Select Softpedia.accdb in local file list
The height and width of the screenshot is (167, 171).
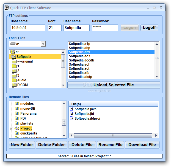coord(111,60)
